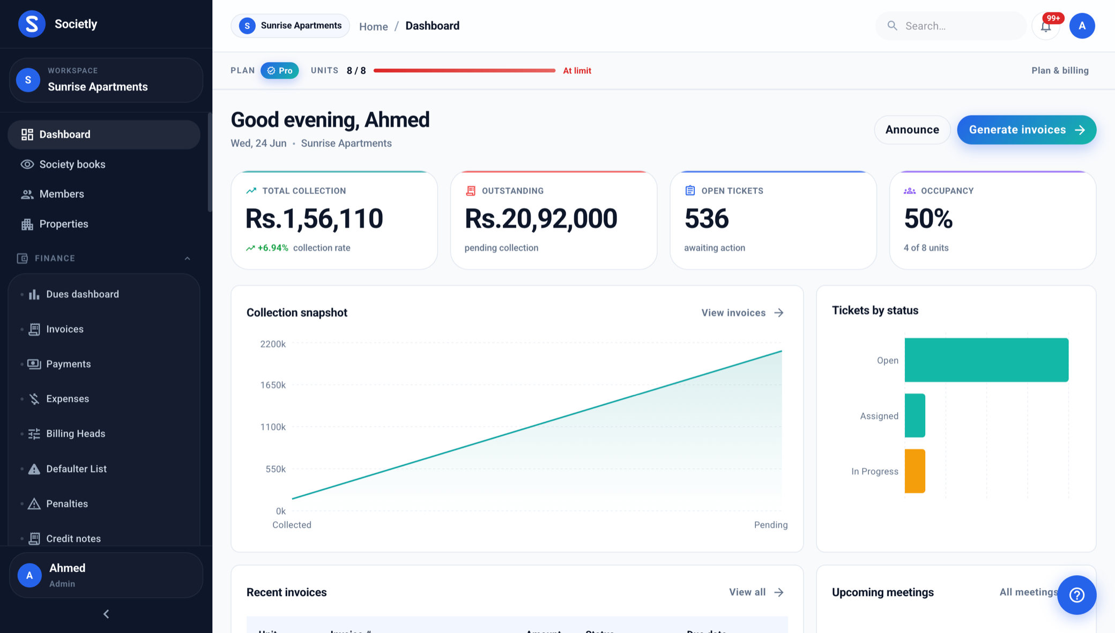Click the Dashboard grid icon
The width and height of the screenshot is (1115, 633).
(27, 135)
